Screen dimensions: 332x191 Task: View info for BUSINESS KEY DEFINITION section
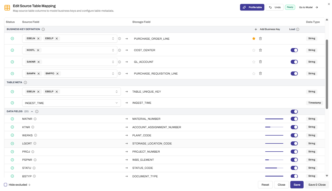43,29
